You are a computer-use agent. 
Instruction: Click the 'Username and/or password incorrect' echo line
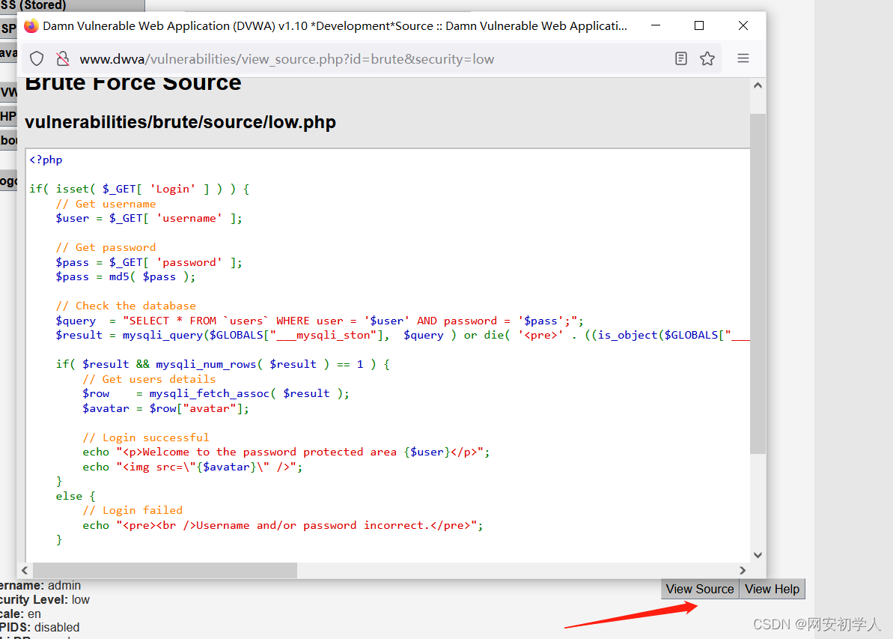[x=283, y=525]
